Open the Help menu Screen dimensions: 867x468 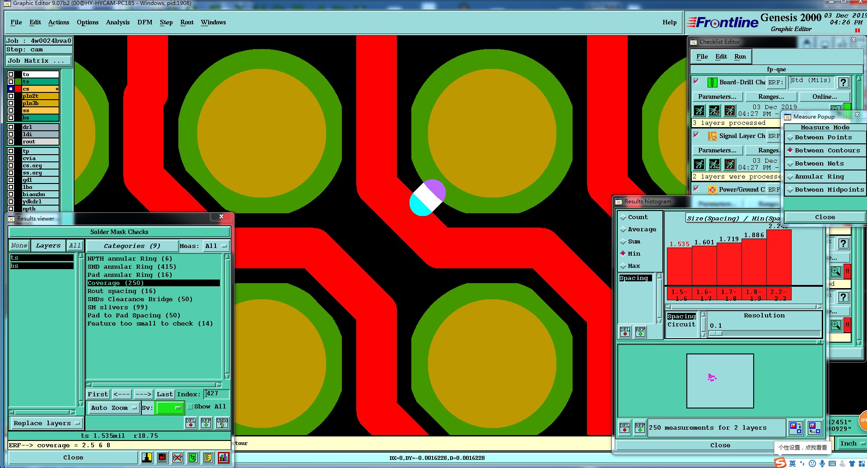click(670, 23)
